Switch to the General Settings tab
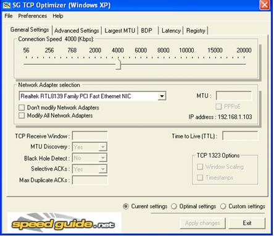Image resolution: width=274 pixels, height=236 pixels. tap(30, 30)
